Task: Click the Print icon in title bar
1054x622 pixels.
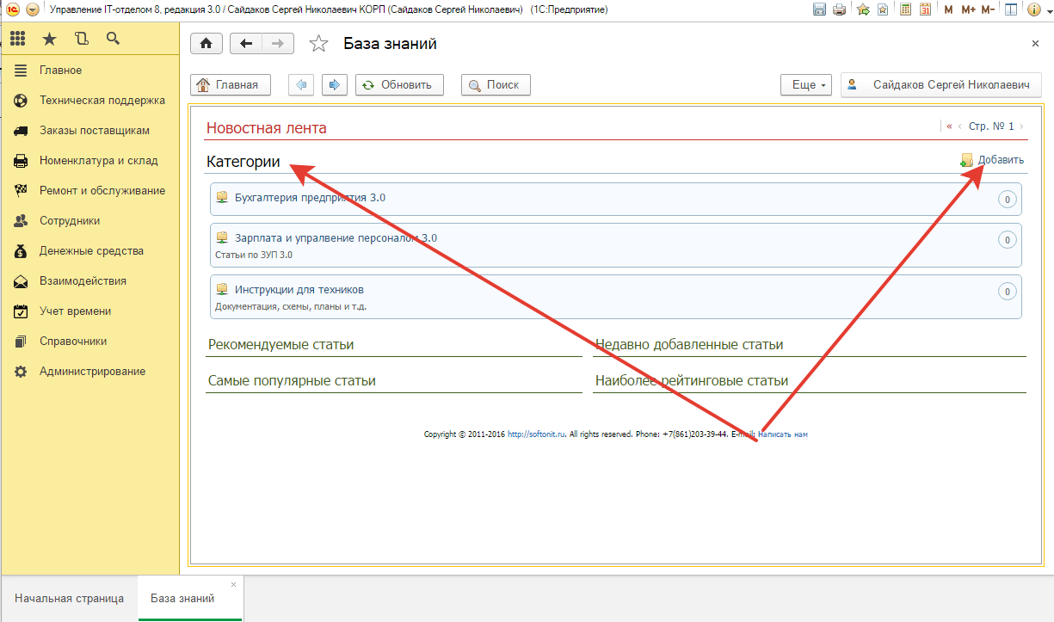Action: click(x=839, y=9)
